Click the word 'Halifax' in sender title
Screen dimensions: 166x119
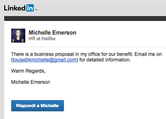coord(49,39)
